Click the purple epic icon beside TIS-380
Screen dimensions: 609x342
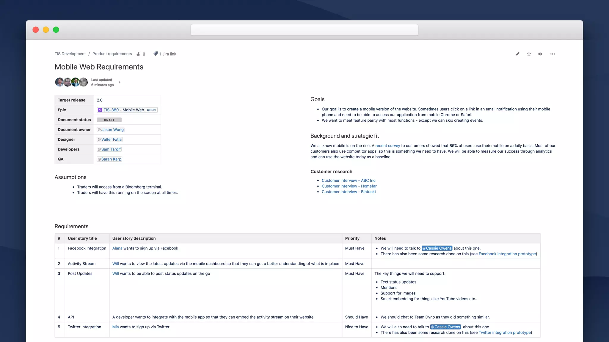100,110
